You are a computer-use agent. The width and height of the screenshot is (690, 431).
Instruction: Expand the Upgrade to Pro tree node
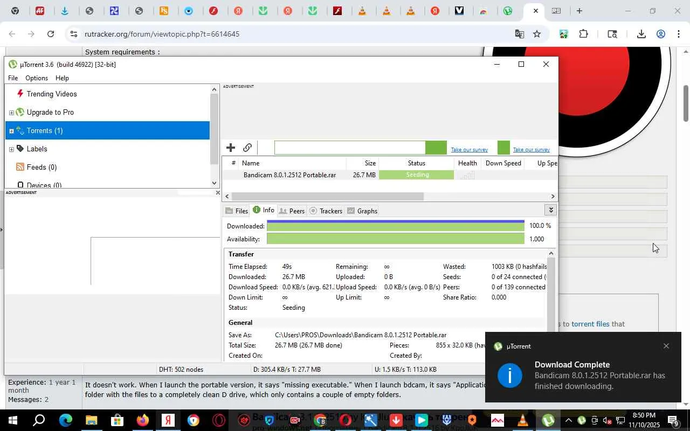point(11,113)
